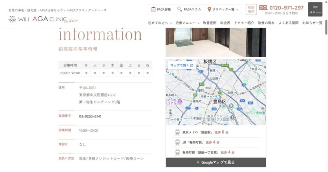Click the FAGAコラム magnifier icon
The height and width of the screenshot is (172, 328).
point(179,9)
